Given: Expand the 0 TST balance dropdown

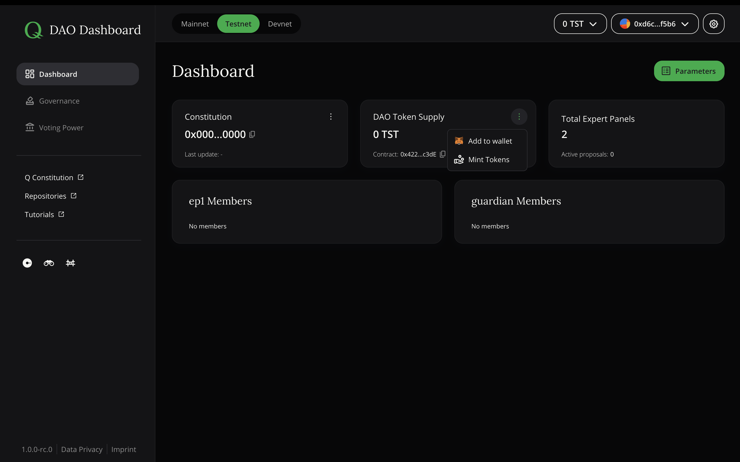Looking at the screenshot, I should (x=580, y=24).
